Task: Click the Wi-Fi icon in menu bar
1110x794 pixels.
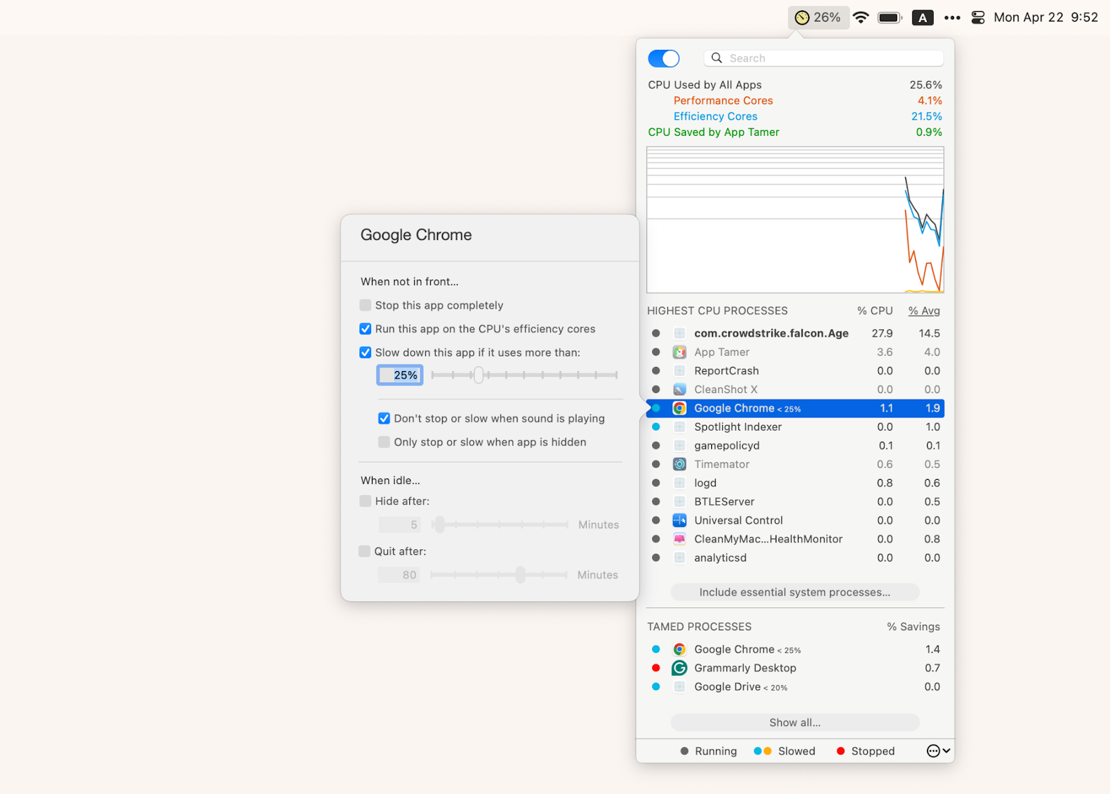Action: click(x=860, y=17)
